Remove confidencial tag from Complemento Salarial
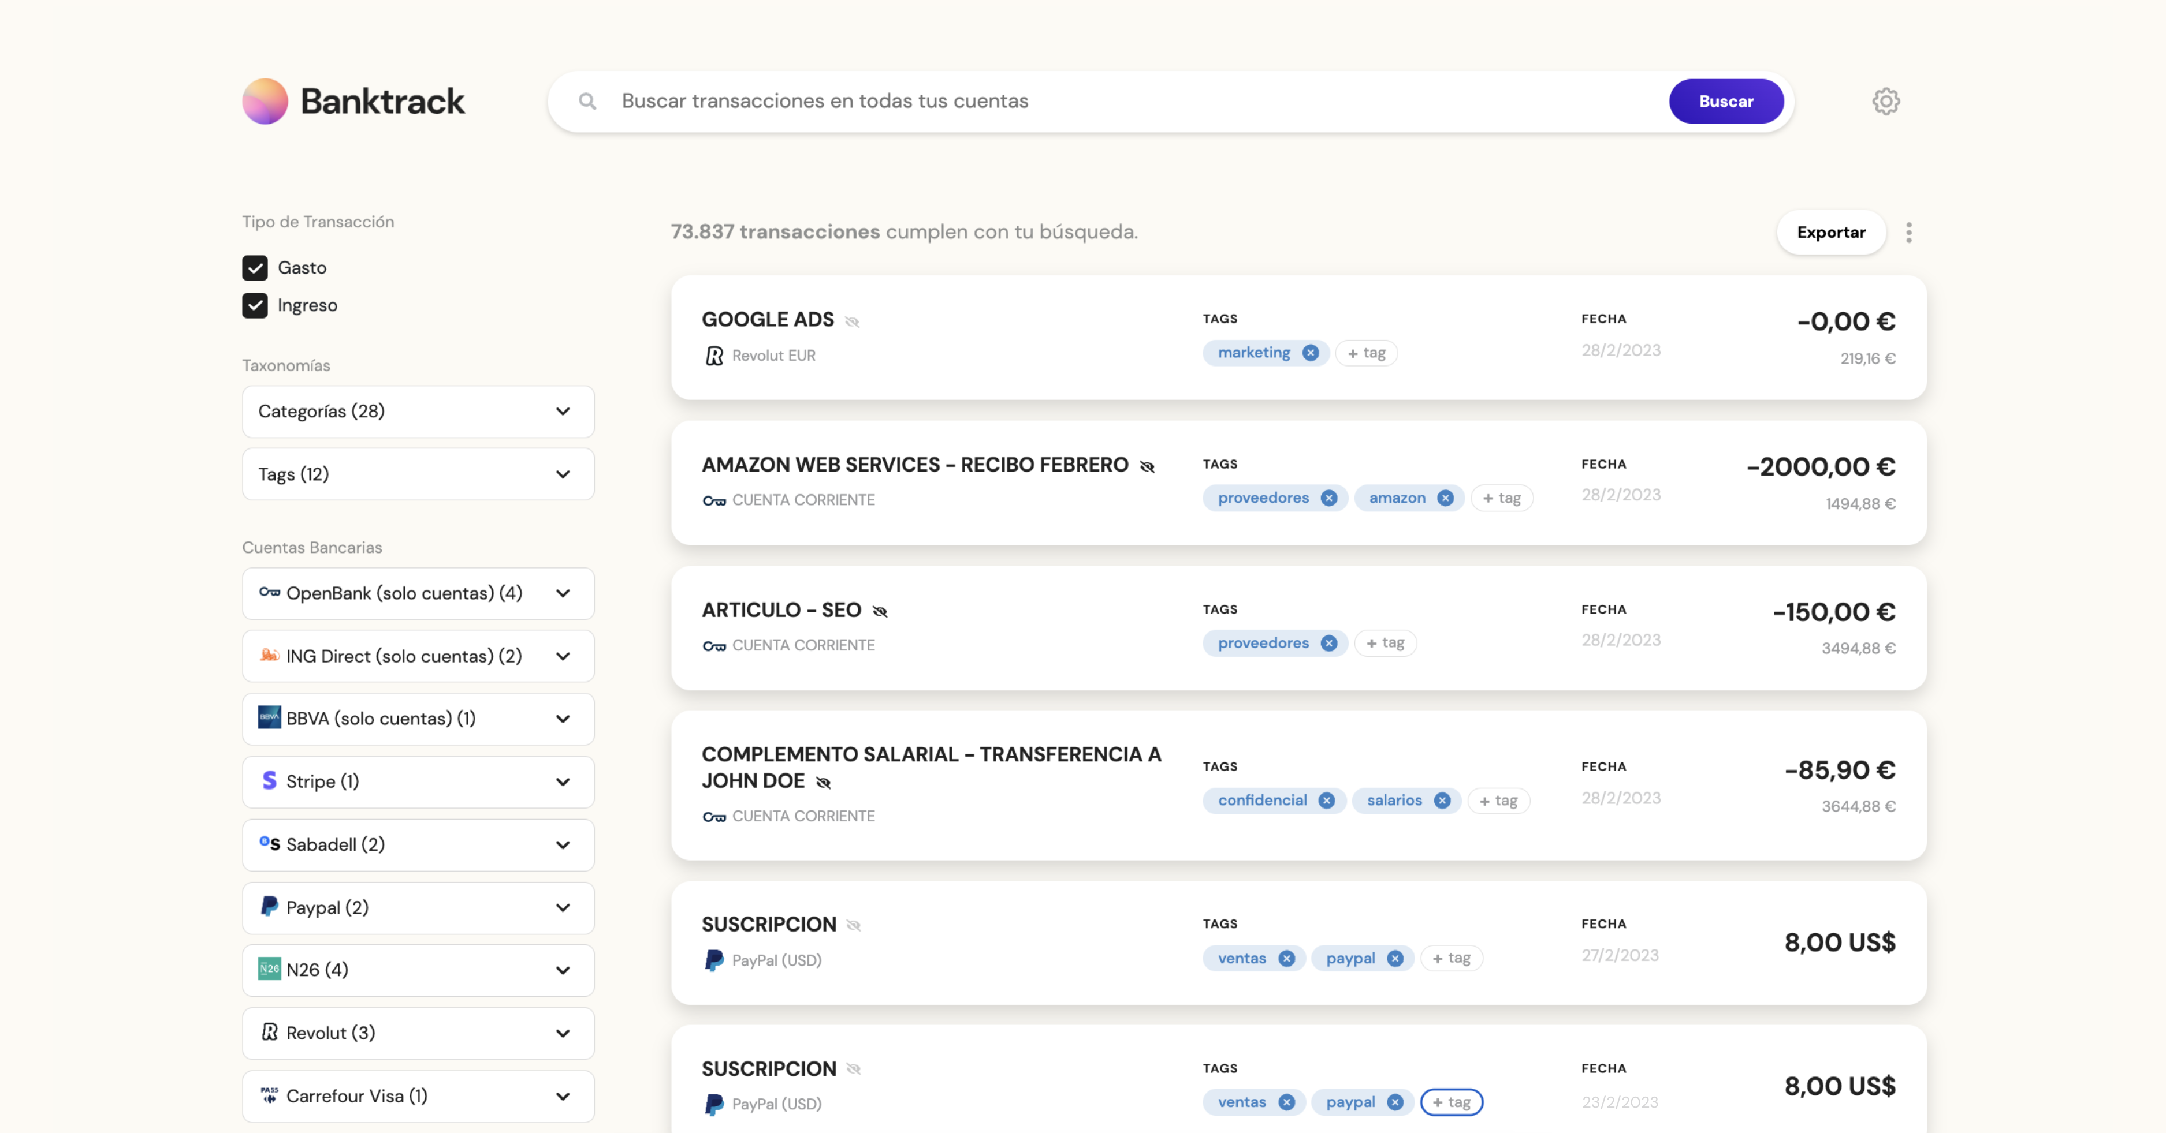 click(1327, 800)
